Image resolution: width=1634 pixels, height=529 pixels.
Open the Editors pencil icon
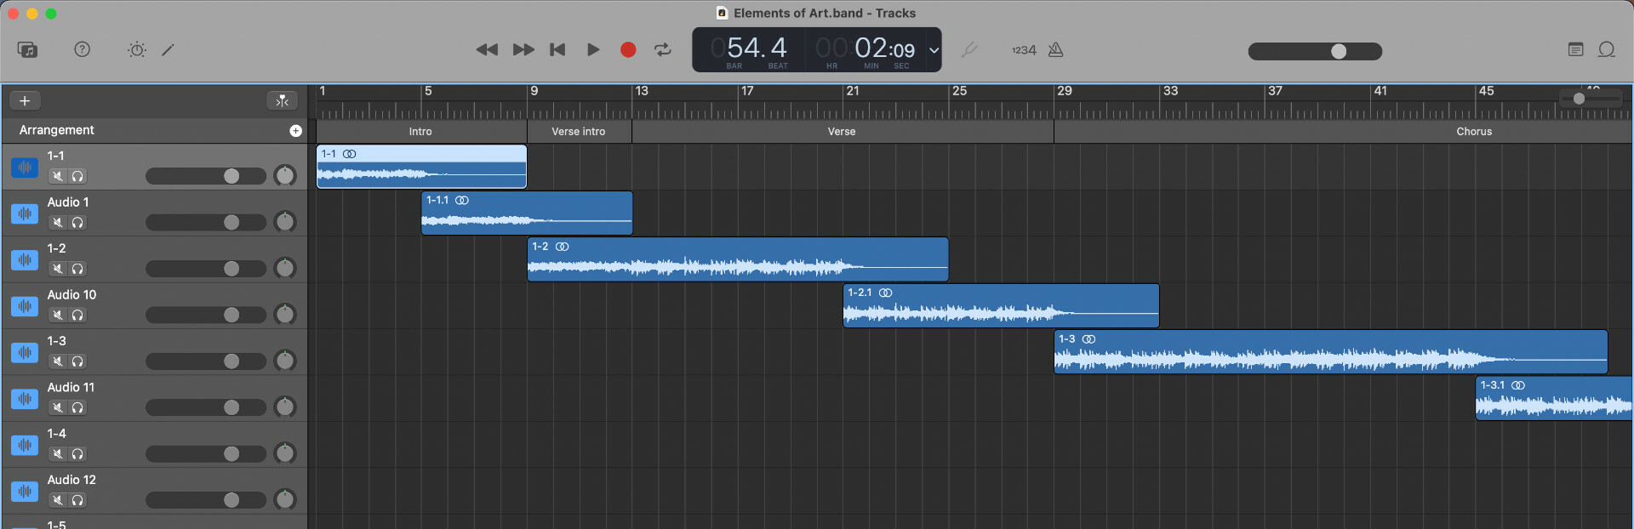tap(168, 50)
